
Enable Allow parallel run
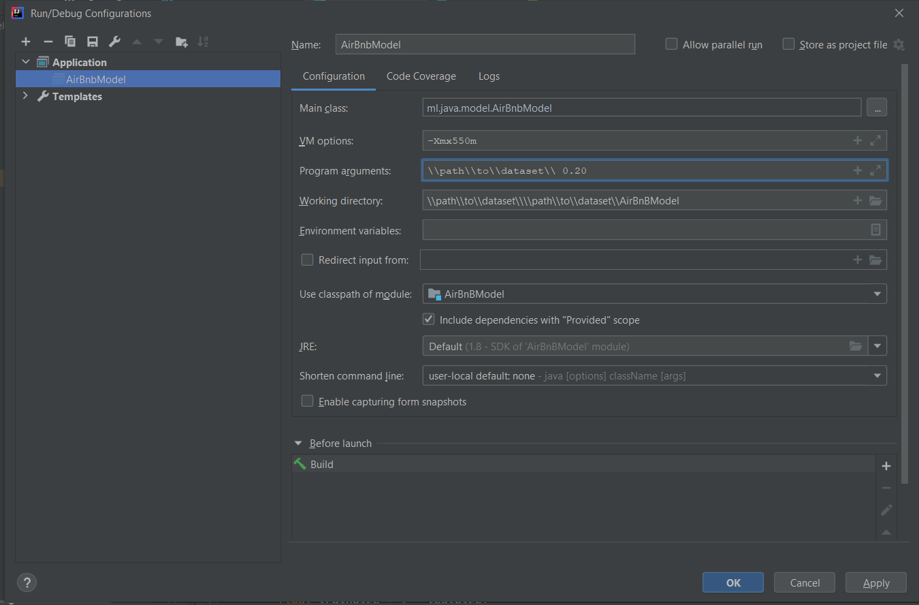(672, 44)
